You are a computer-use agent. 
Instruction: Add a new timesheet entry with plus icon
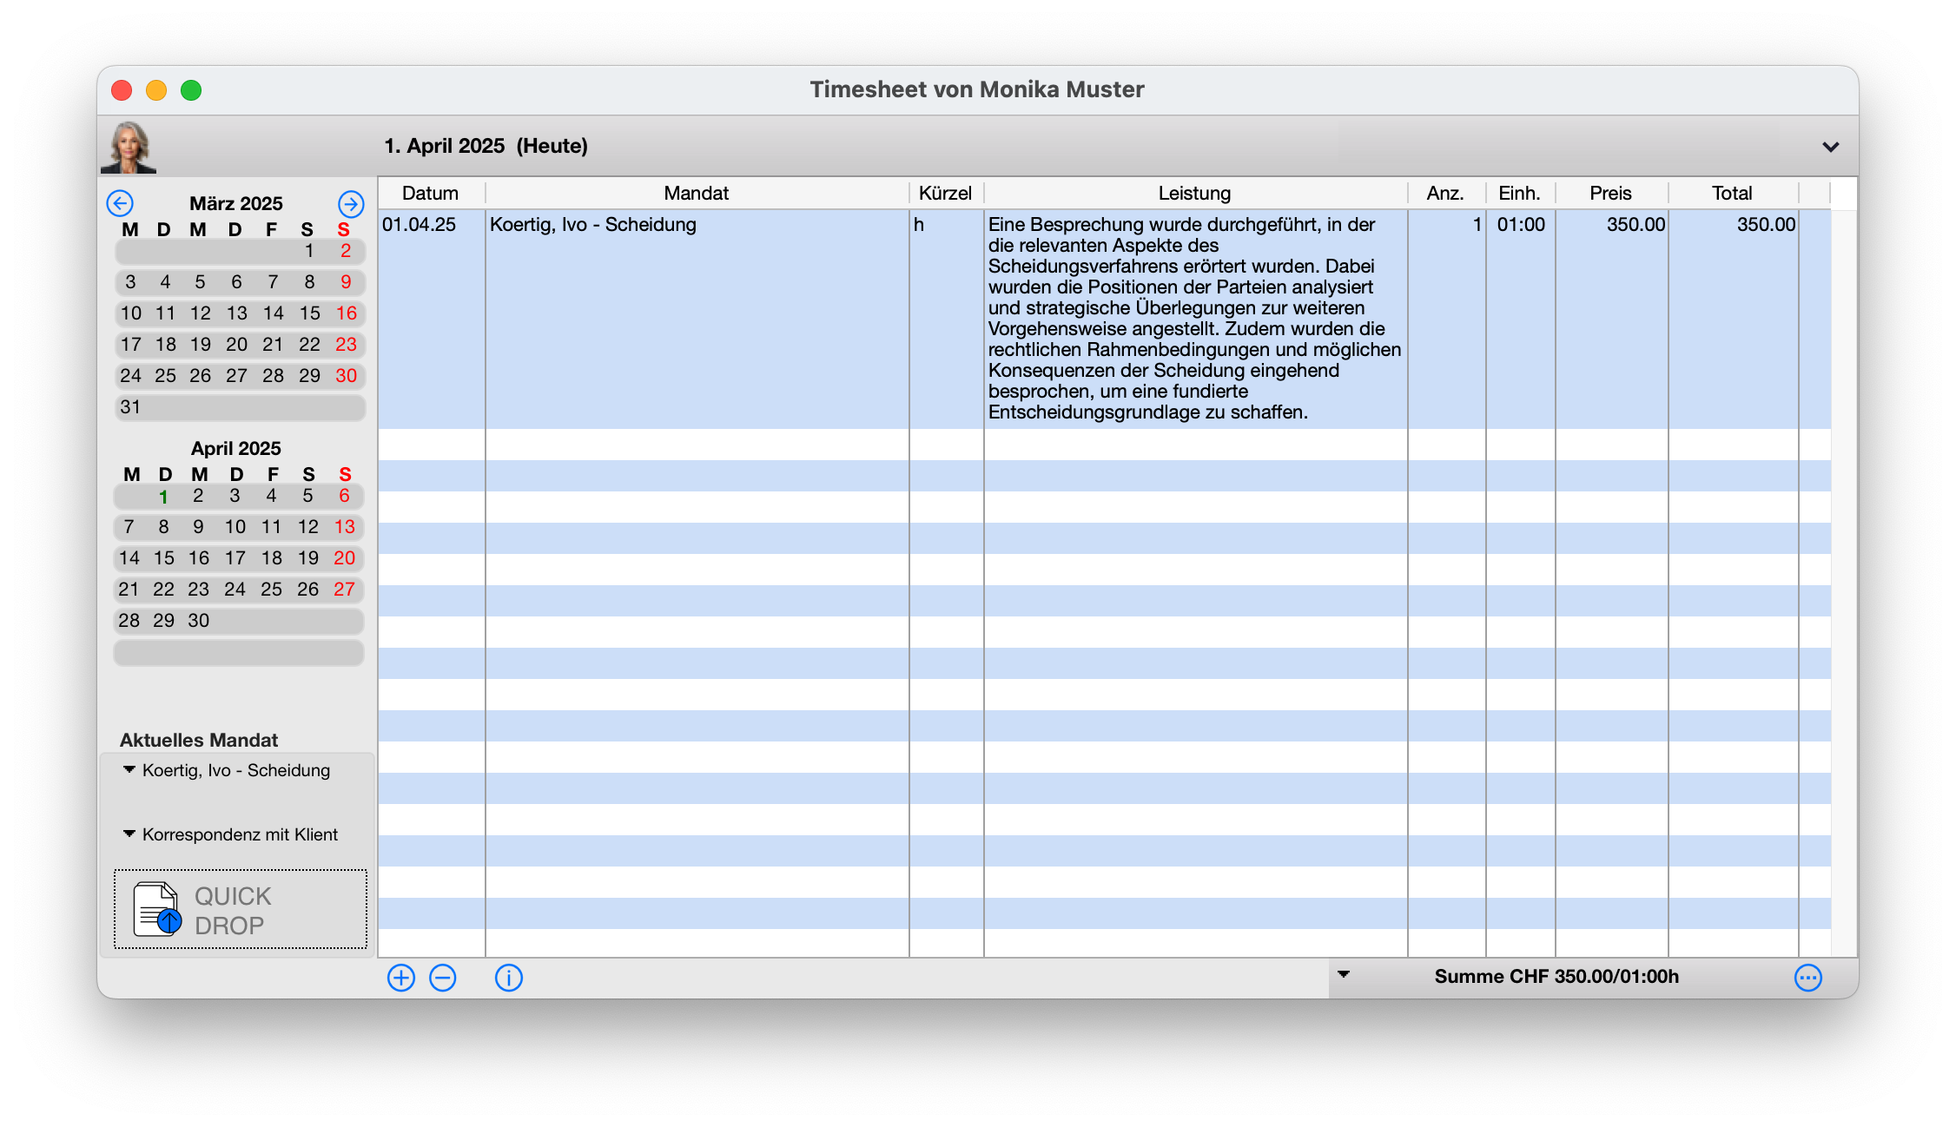pos(401,978)
